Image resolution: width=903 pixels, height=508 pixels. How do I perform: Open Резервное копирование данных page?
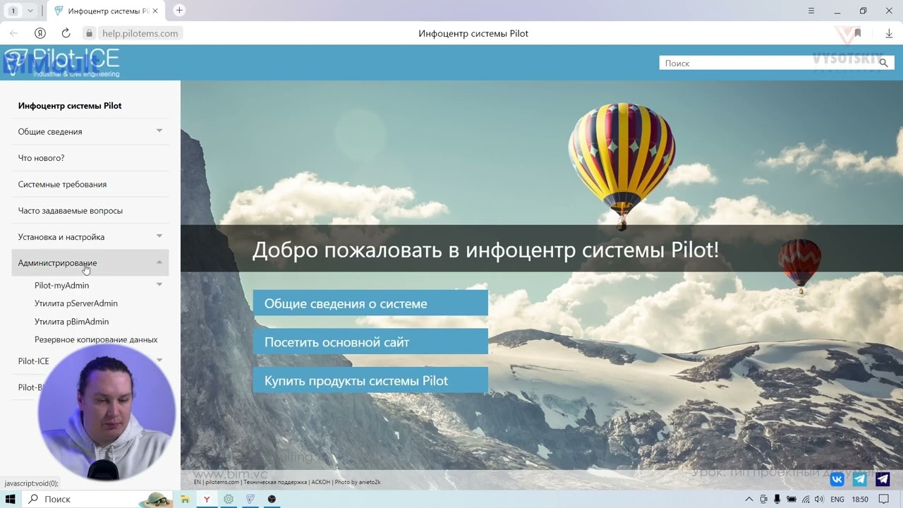tap(96, 339)
